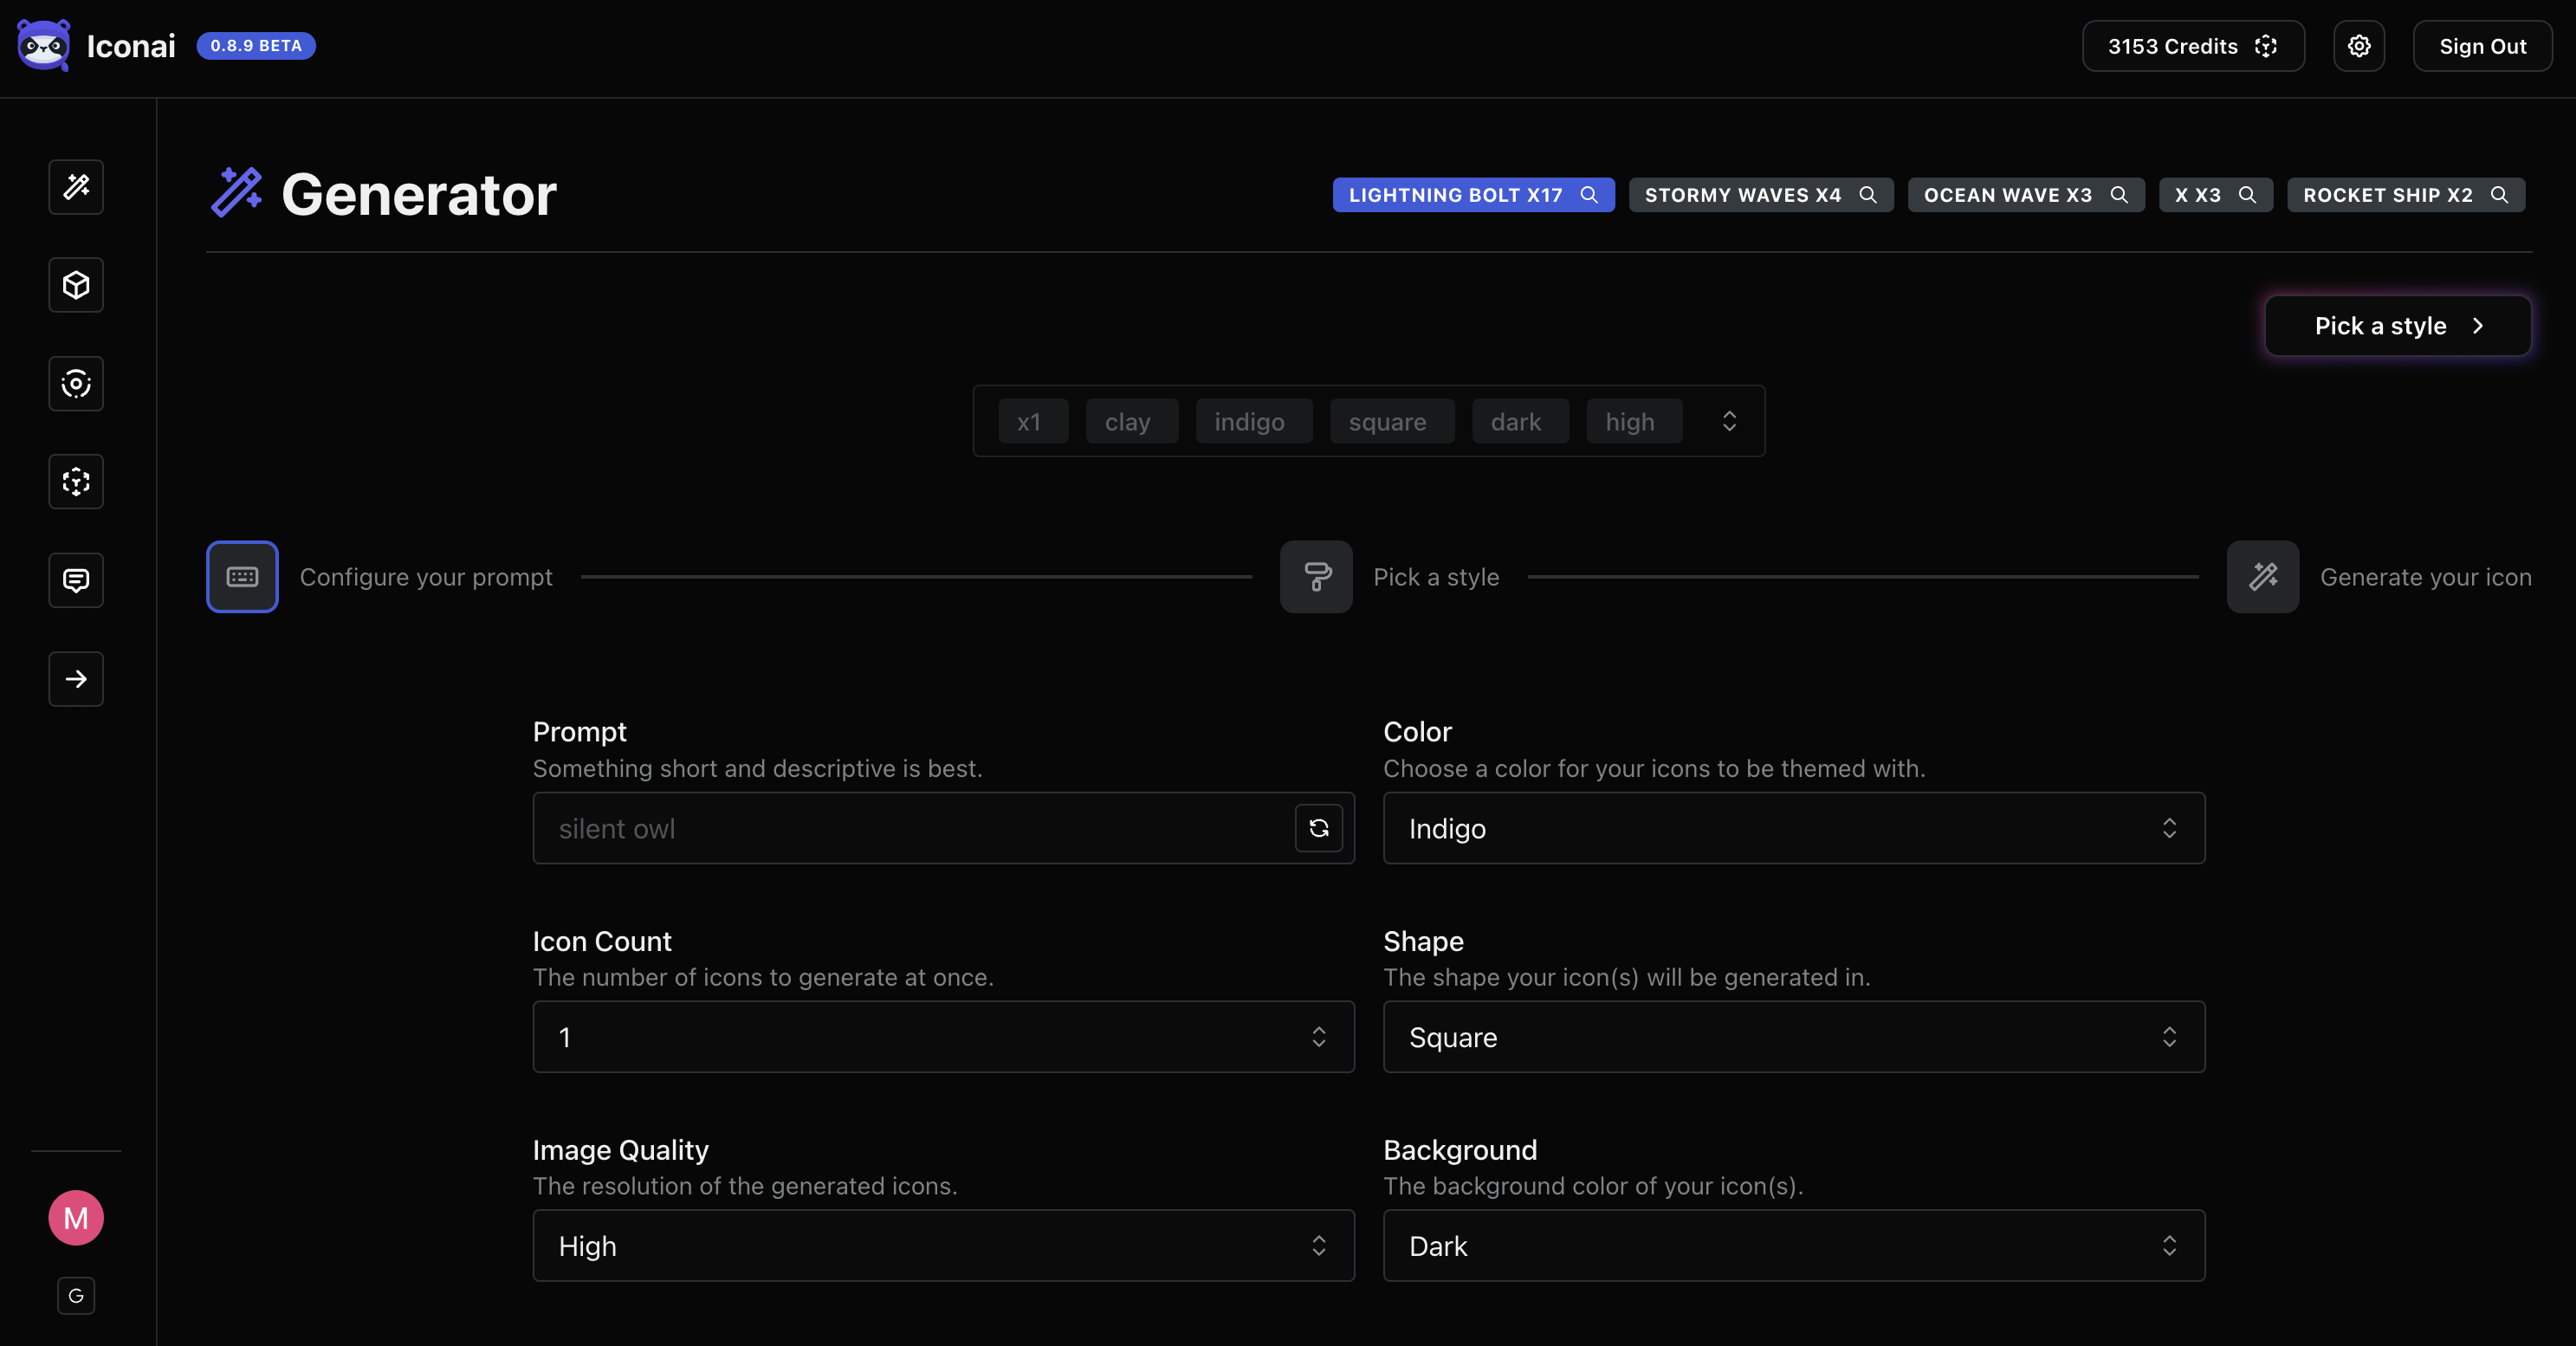This screenshot has width=2576, height=1346.
Task: Click the arrow expand sidebar icon
Action: point(76,679)
